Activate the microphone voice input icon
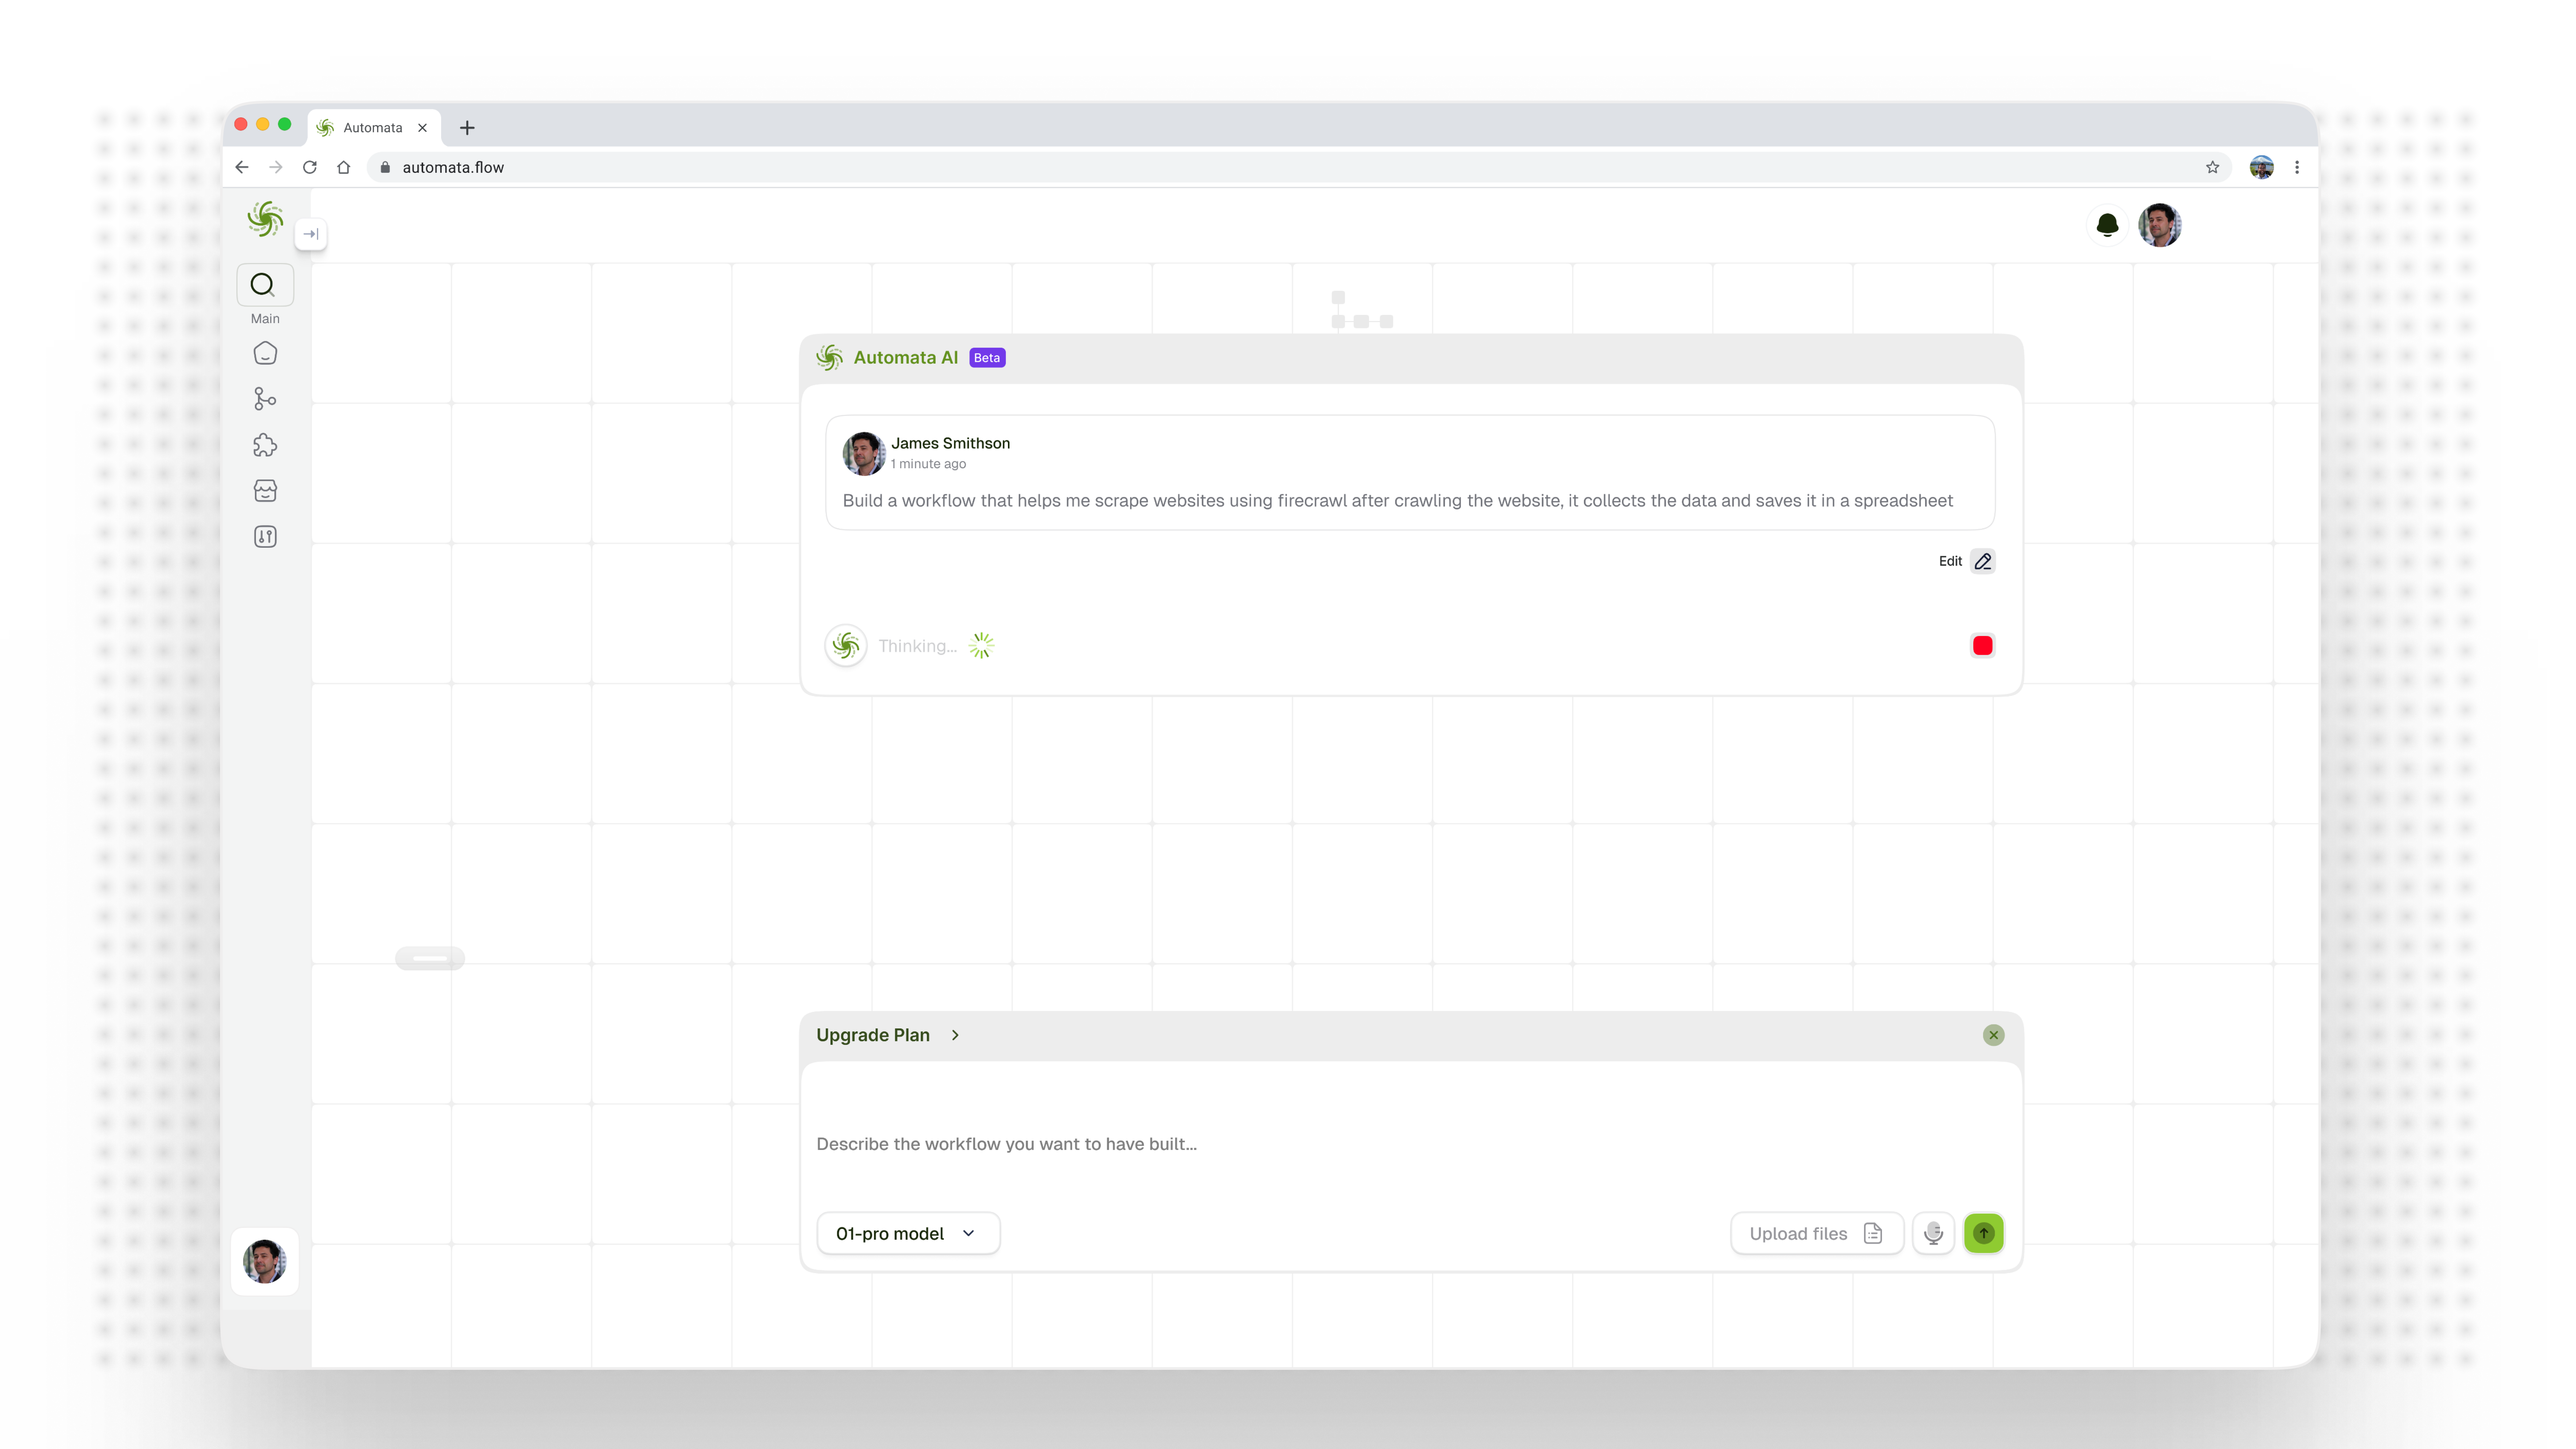The width and height of the screenshot is (2576, 1449). pyautogui.click(x=1933, y=1233)
